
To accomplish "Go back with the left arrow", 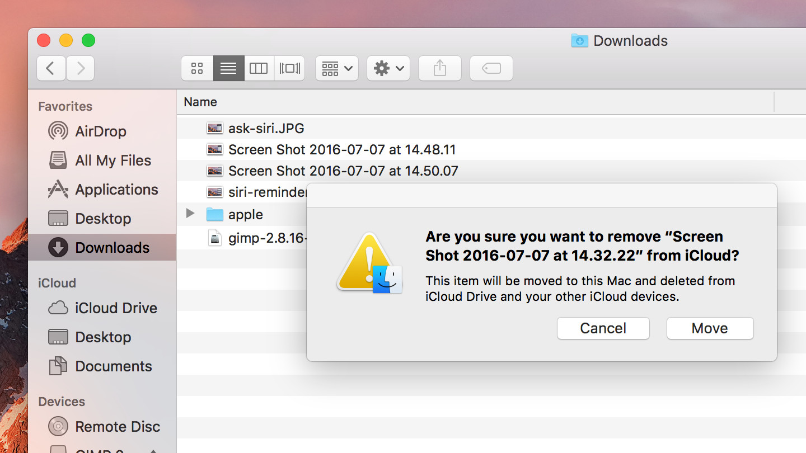I will click(x=51, y=68).
